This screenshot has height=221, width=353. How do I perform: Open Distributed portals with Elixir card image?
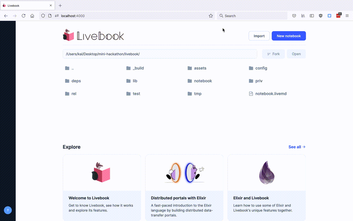point(184,173)
